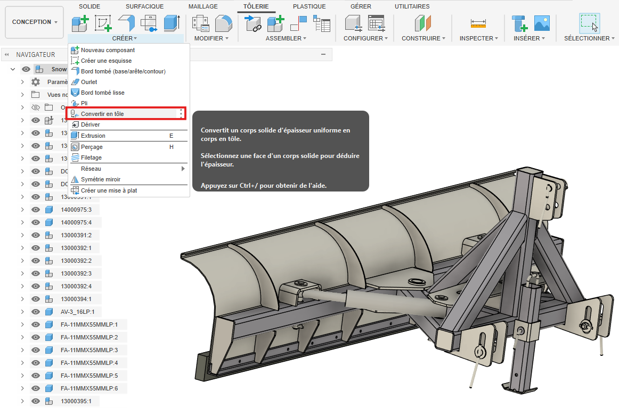Open the CONCEPTION workspace dropdown
This screenshot has height=408, width=619.
(35, 22)
